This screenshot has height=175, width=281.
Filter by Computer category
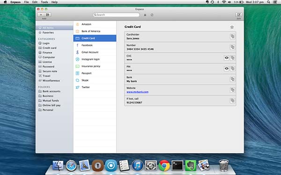[x=54, y=57]
